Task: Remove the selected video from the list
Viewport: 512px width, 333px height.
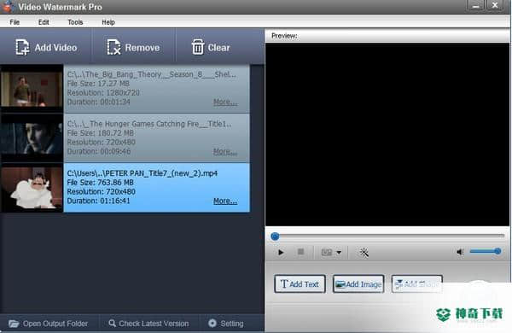Action: (x=133, y=48)
